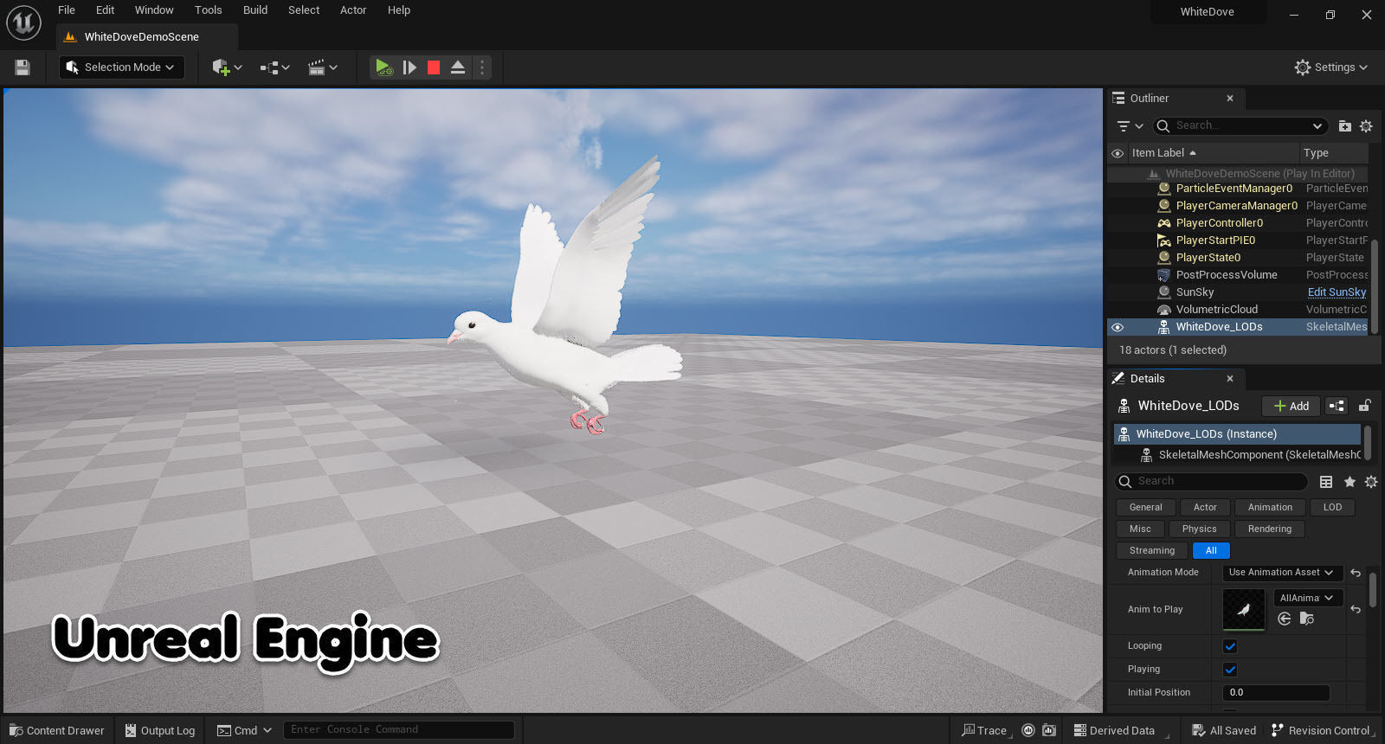Open the AllAnima asset dropdown
The width and height of the screenshot is (1385, 744).
pyautogui.click(x=1307, y=598)
